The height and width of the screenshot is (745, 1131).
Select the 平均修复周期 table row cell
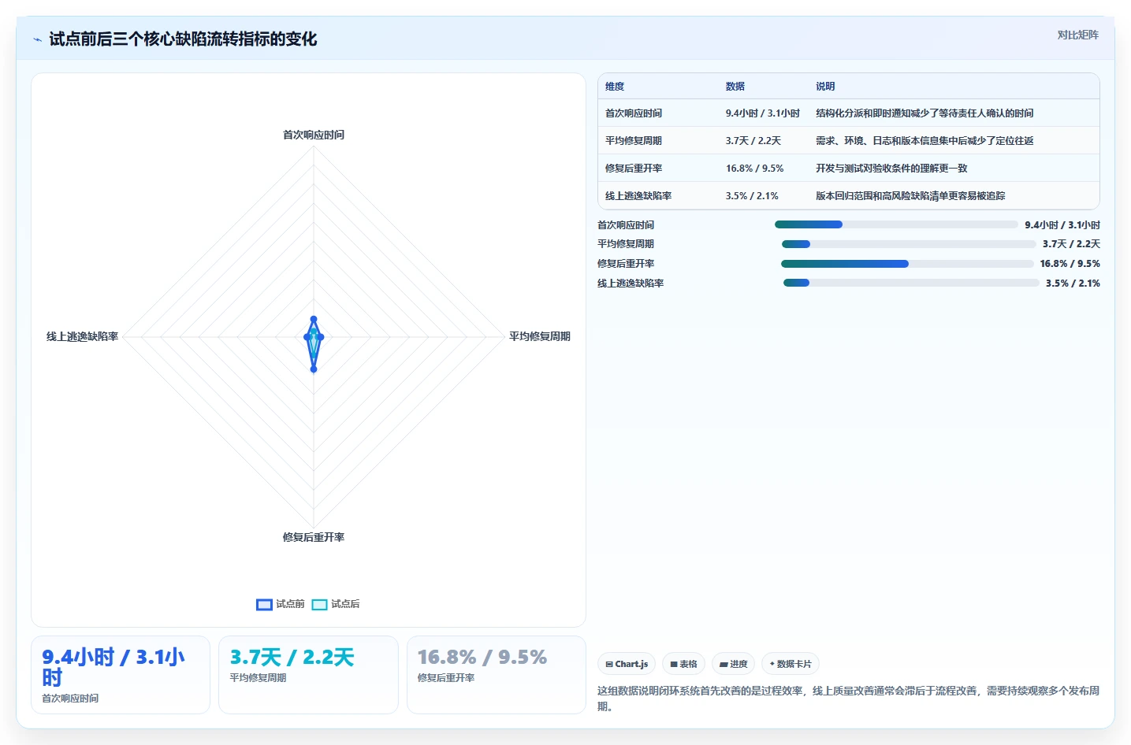634,141
